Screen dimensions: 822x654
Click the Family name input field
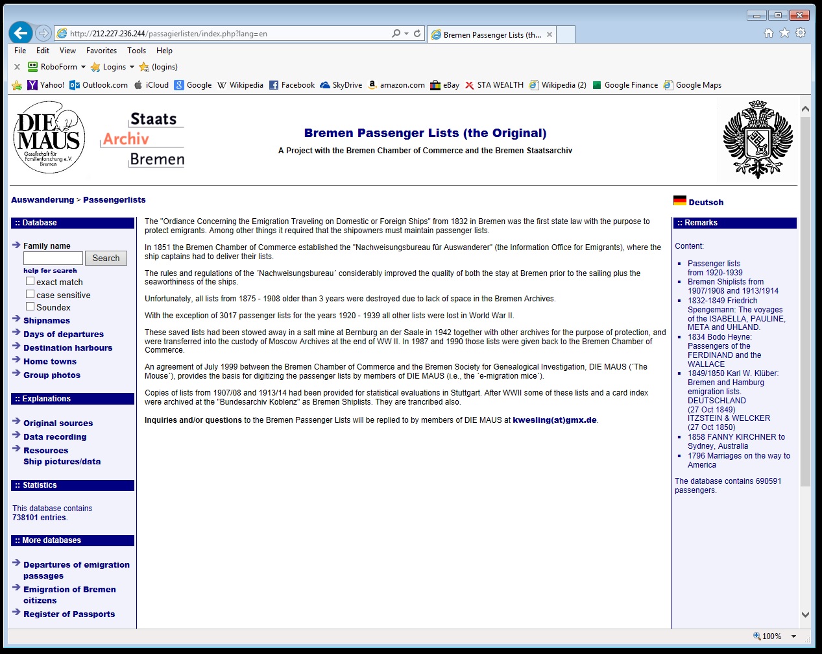click(53, 258)
